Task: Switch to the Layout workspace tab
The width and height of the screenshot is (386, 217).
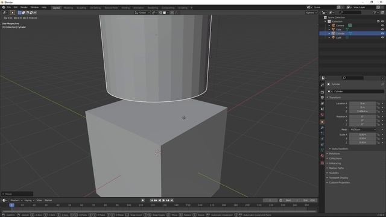Action: [56, 8]
